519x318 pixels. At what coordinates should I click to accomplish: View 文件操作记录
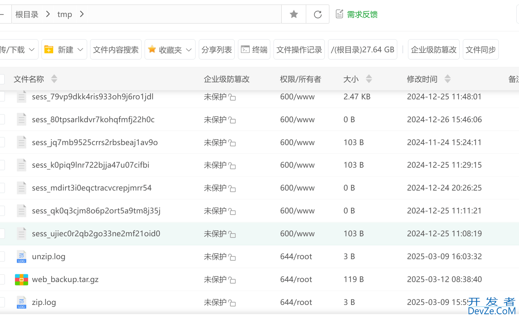(299, 49)
